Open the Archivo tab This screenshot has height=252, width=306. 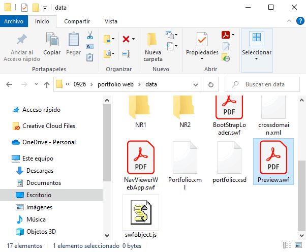click(x=14, y=21)
